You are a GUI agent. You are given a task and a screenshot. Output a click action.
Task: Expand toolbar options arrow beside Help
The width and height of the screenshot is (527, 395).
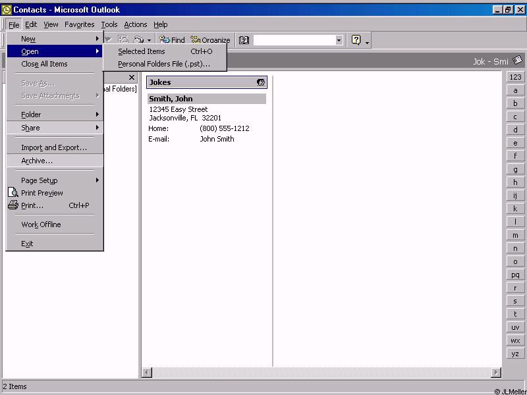367,43
